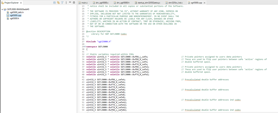Image resolution: width=278 pixels, height=113 pixels.
Task: Click 'Precalculated double buffer addresses' comment on line 42
Action: click(205, 80)
